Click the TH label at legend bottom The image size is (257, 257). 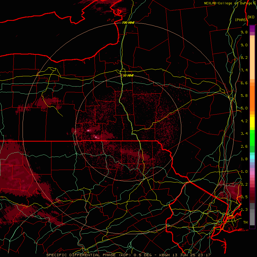tap(245, 222)
